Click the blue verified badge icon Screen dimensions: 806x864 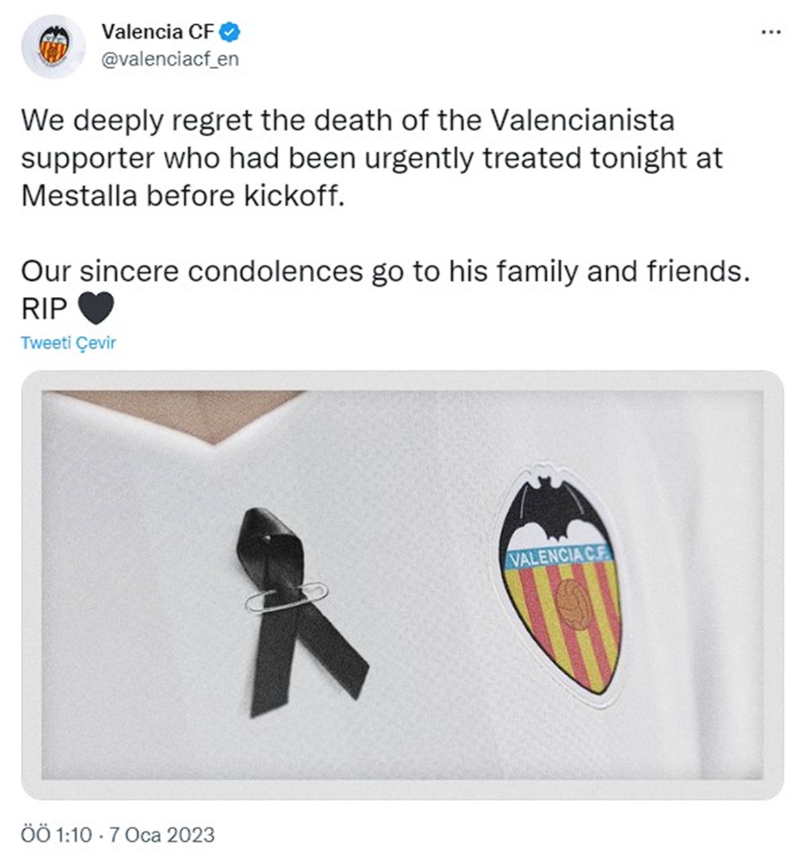(x=230, y=30)
